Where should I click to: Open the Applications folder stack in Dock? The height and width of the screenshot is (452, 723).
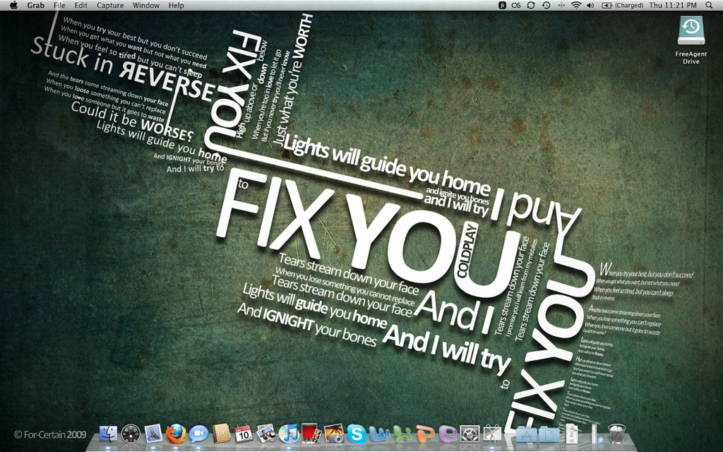pos(527,434)
